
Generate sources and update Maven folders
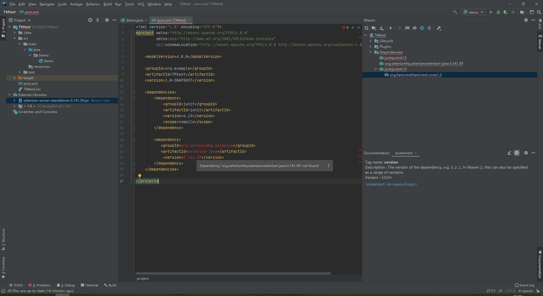click(374, 28)
